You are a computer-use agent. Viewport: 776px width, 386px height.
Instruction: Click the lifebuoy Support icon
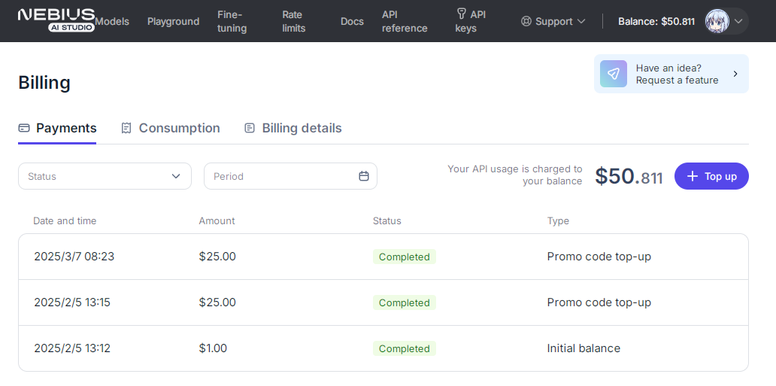pos(526,21)
